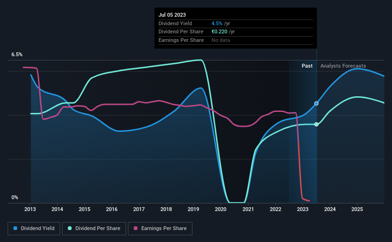Click the '4.5%' dividend yield value

tap(217, 23)
